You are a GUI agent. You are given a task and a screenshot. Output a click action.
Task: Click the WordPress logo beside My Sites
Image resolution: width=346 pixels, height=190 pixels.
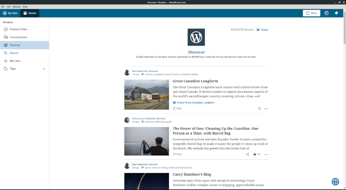click(x=4, y=13)
